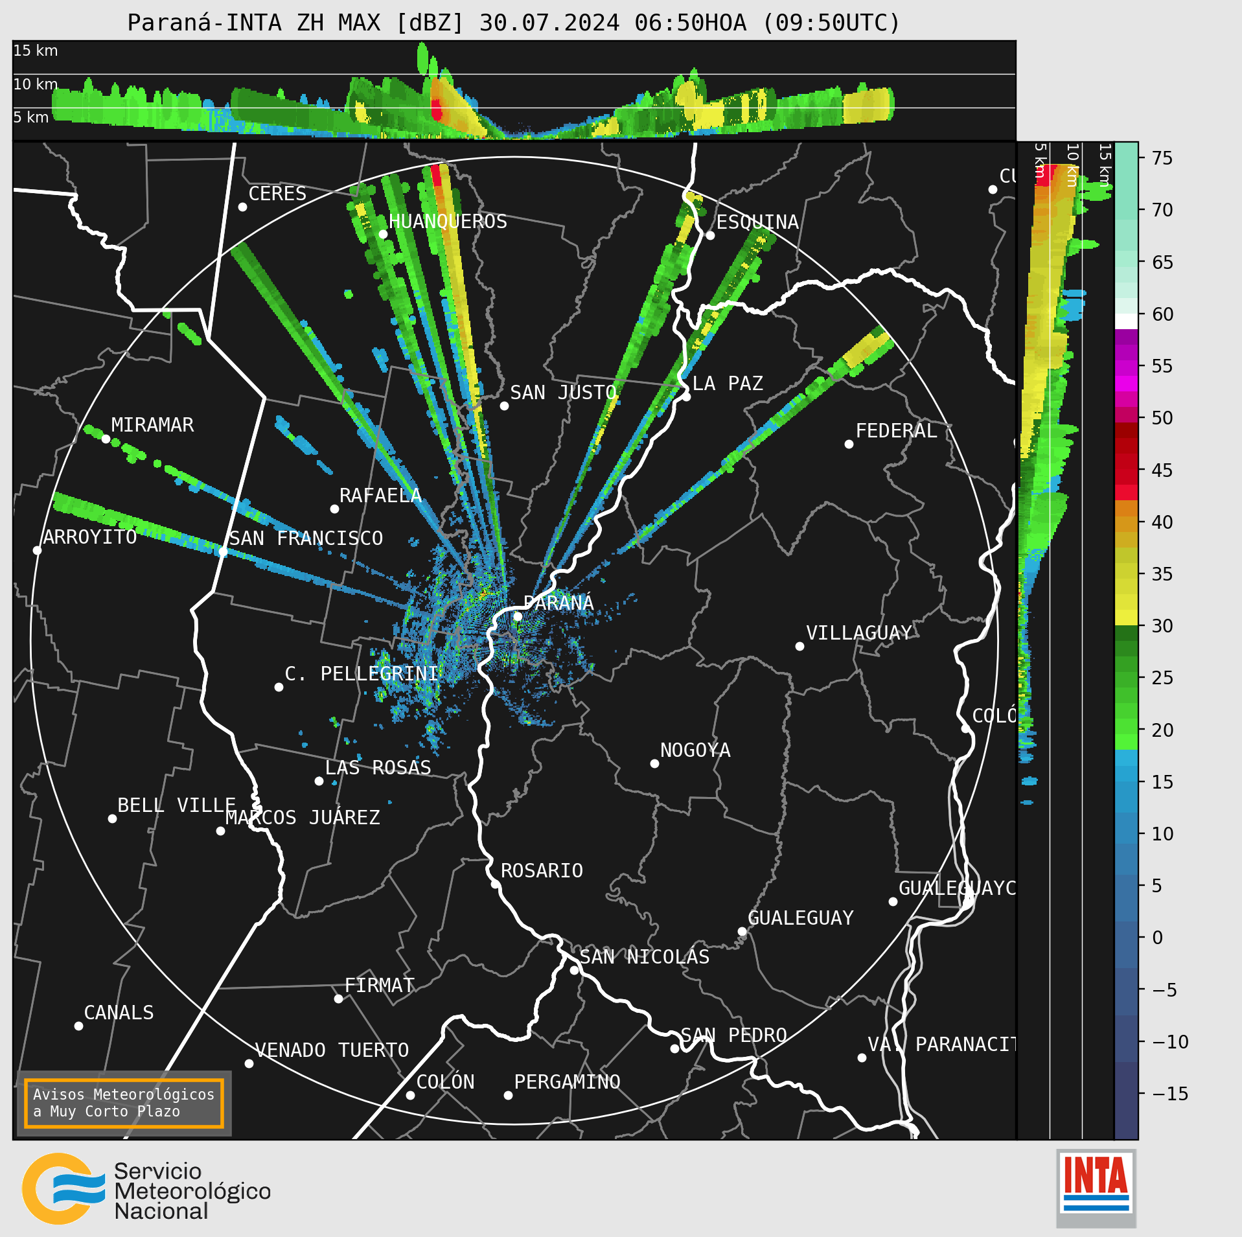Screen dimensions: 1242x1237
Task: Click the RAFAELA label
Action: [380, 496]
